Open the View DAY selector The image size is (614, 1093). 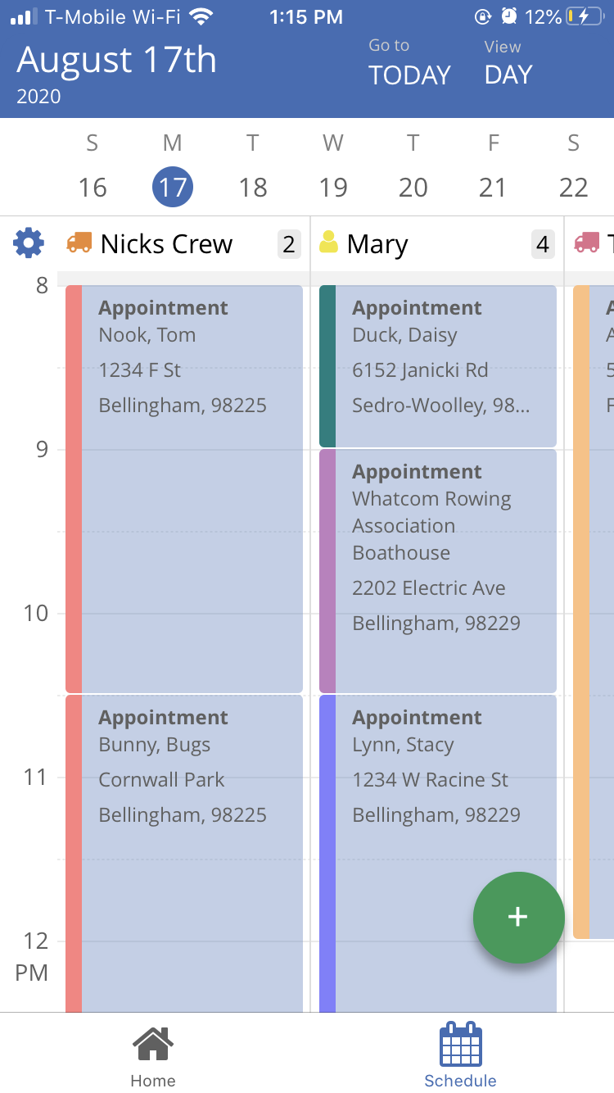508,64
